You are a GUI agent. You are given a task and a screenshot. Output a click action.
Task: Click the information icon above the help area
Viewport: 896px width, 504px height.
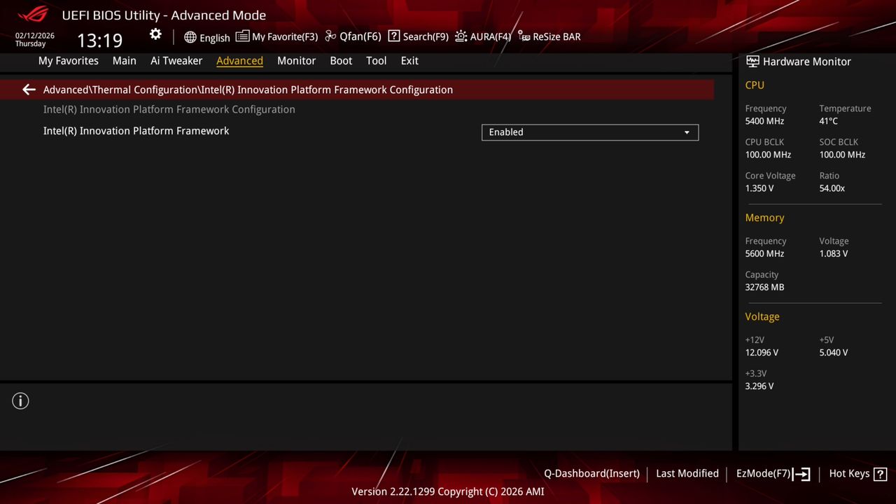point(20,401)
